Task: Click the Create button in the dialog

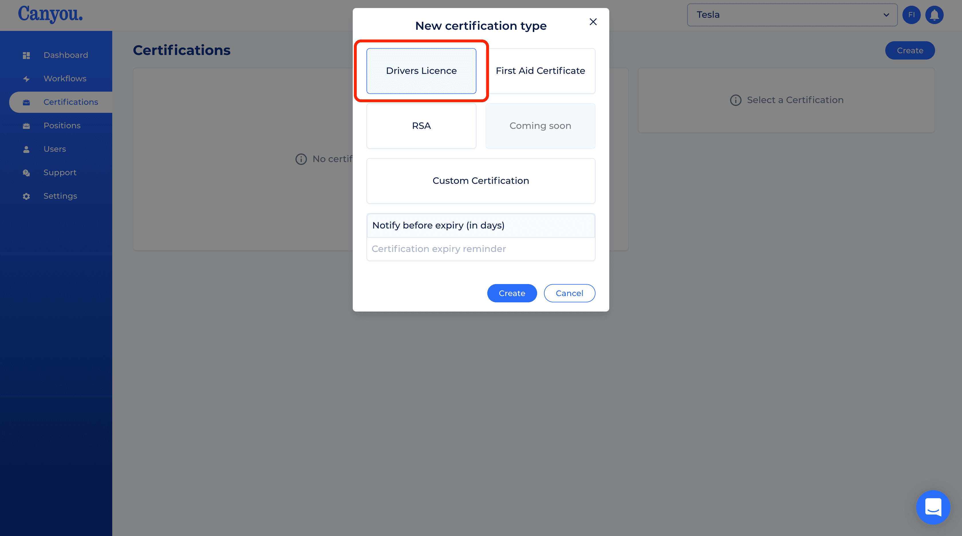Action: pos(512,293)
